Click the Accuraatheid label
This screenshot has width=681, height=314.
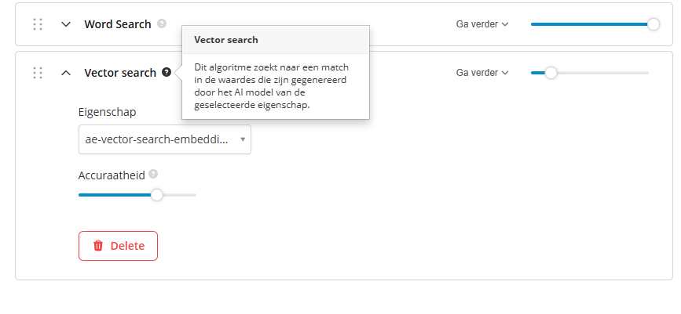112,176
